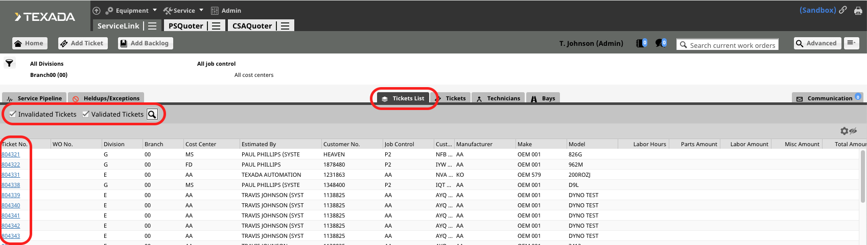
Task: Open ticket 804321
Action: pyautogui.click(x=11, y=154)
